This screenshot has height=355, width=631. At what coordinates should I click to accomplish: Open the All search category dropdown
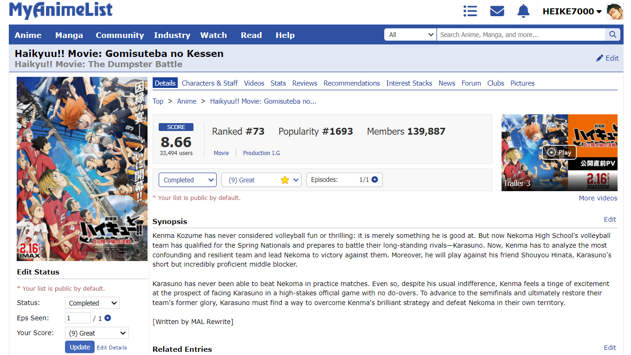click(x=410, y=35)
